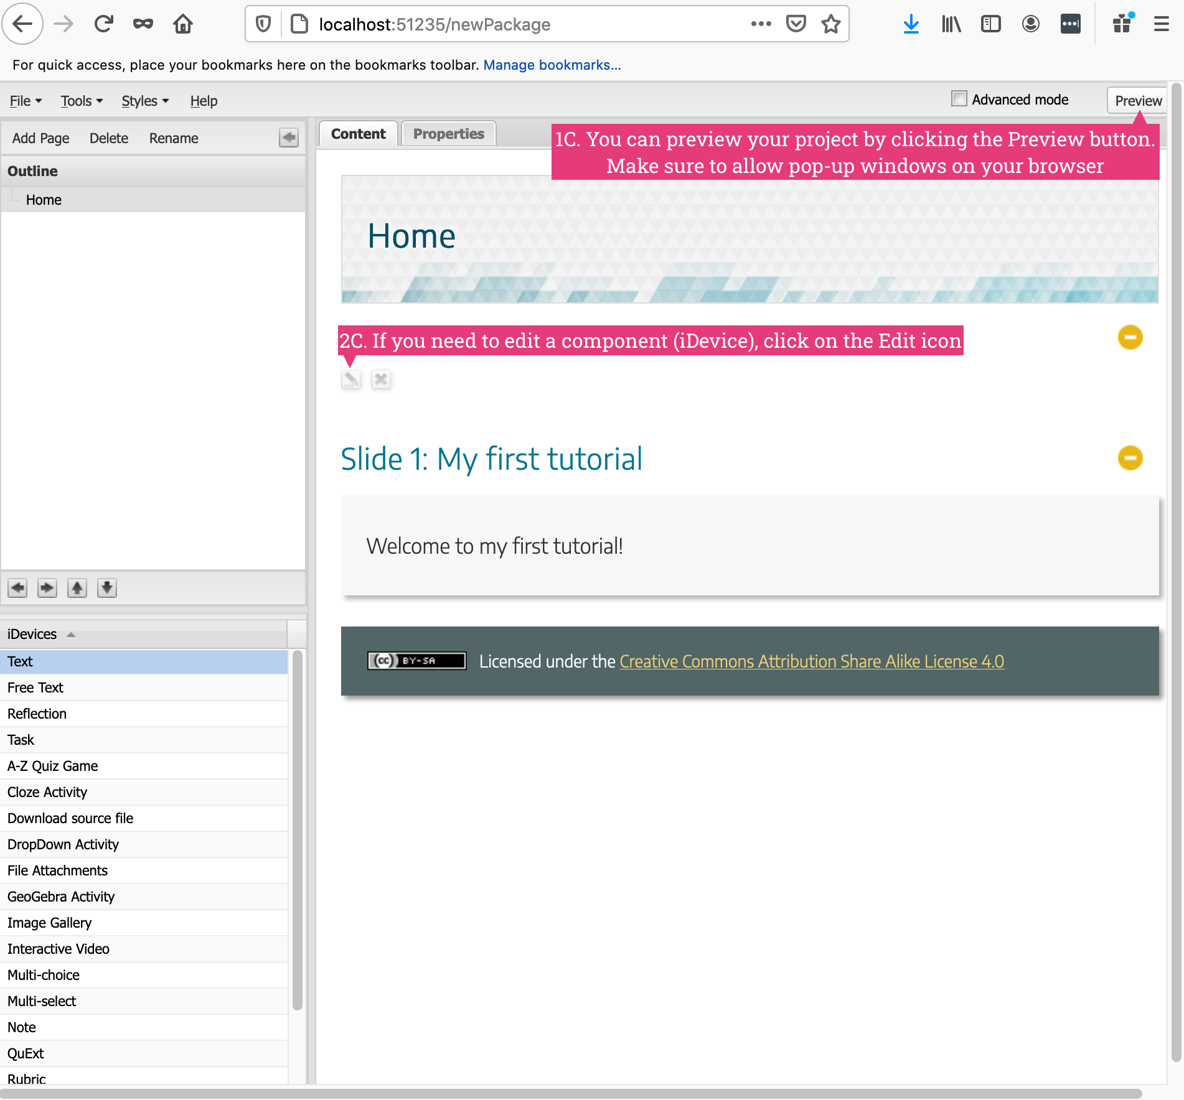Enable the Advanced mode checkbox
Screen dimensions: 1184x1100
(x=959, y=99)
